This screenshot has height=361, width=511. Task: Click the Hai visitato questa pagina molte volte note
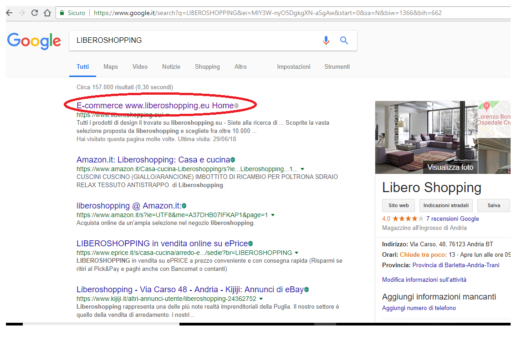tap(156, 139)
